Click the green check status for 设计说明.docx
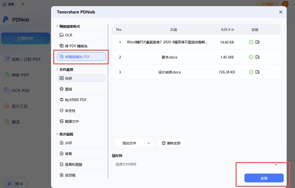The image size is (295, 188). (251, 72)
